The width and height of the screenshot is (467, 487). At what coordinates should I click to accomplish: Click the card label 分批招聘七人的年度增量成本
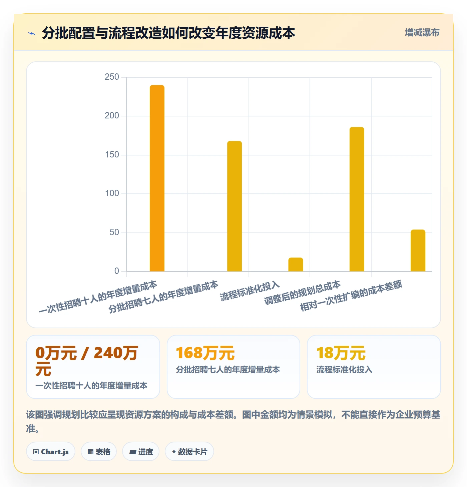click(x=228, y=370)
